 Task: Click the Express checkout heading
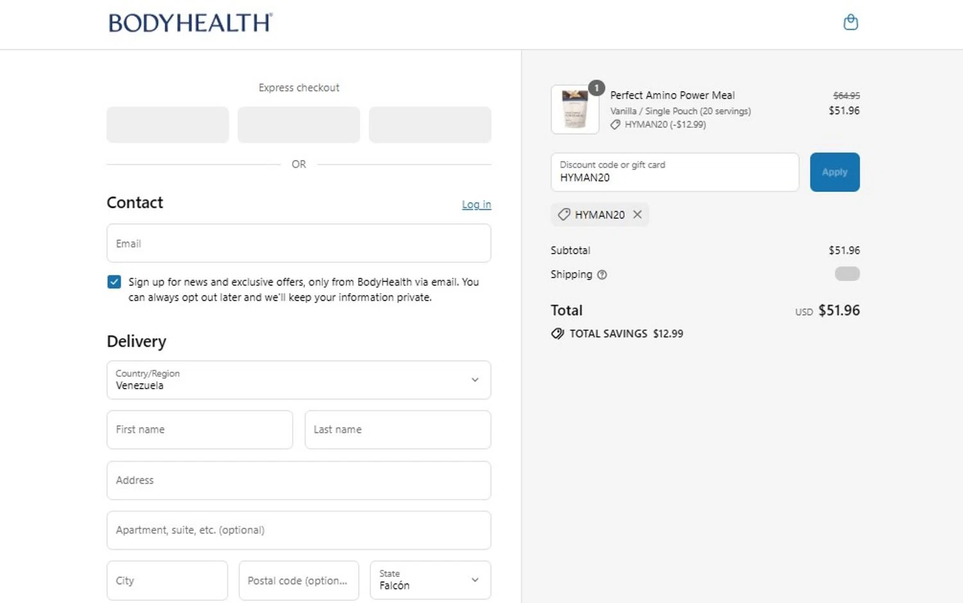click(299, 87)
